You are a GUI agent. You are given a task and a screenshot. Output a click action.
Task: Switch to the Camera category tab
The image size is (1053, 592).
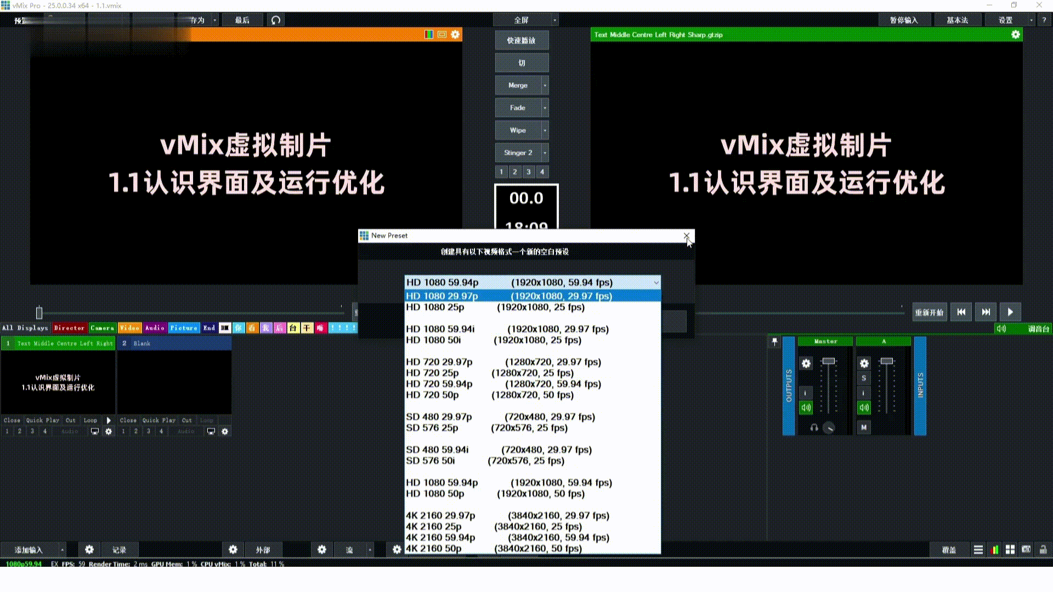point(102,328)
